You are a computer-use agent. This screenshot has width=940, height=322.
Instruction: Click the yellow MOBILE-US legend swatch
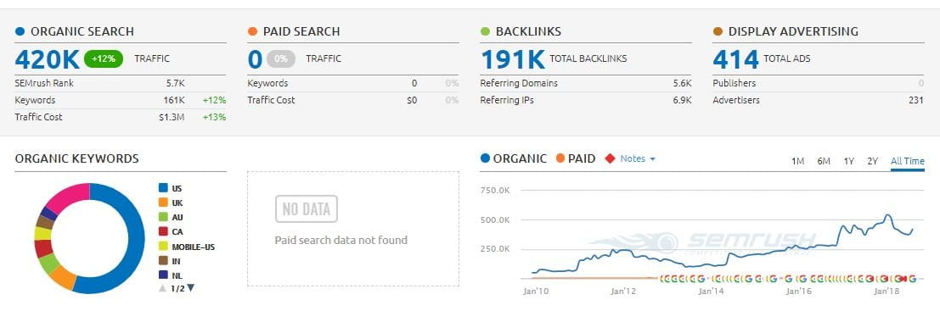163,247
